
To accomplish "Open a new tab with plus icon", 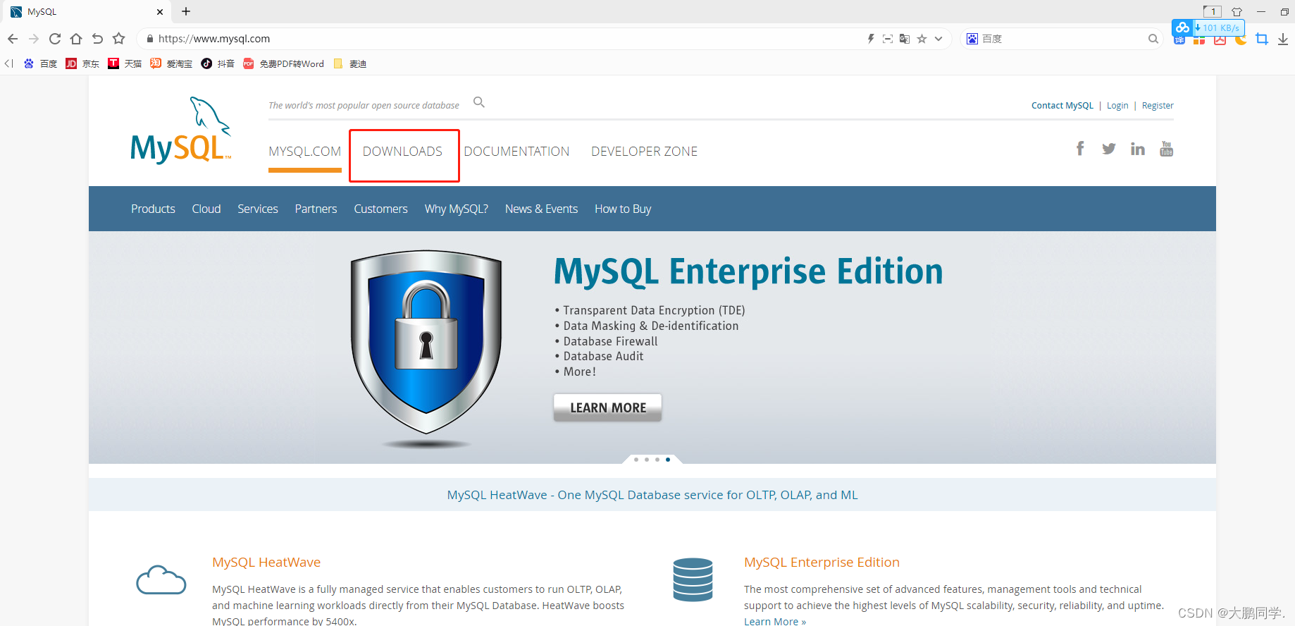I will [186, 11].
